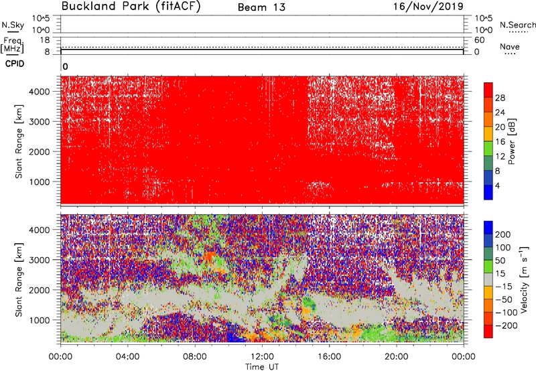Click the "12" label on power colorbar

click(500, 157)
